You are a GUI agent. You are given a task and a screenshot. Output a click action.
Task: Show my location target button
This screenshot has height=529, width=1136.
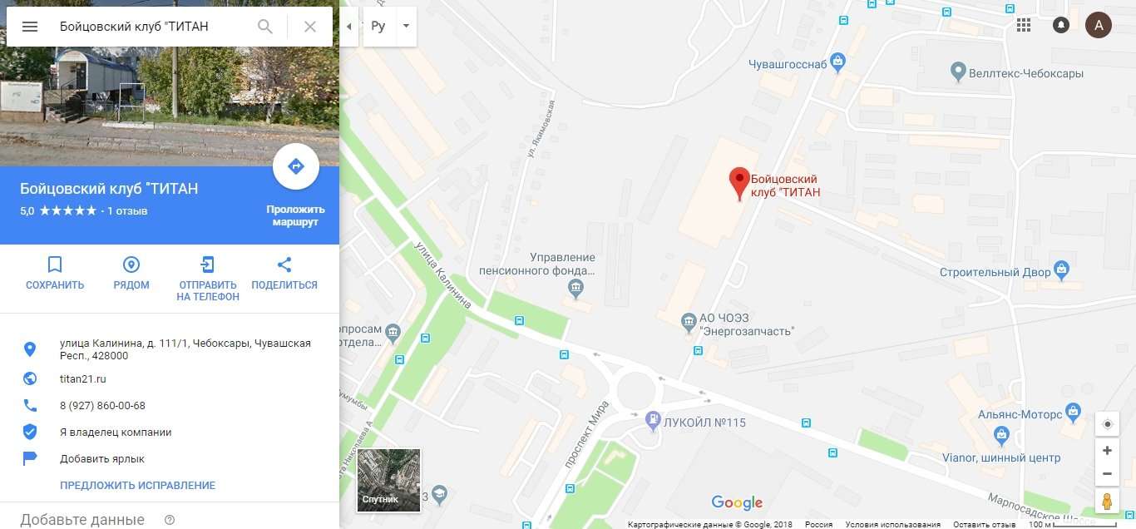pos(1107,424)
